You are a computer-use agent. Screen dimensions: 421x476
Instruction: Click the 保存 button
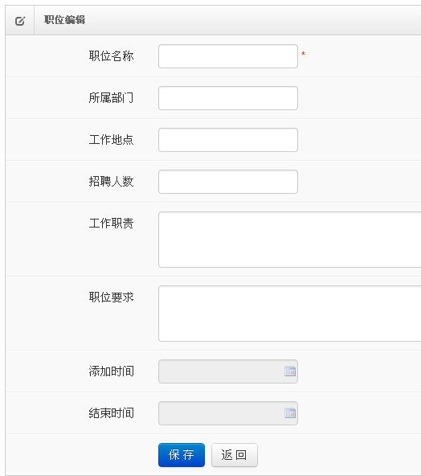pos(182,455)
